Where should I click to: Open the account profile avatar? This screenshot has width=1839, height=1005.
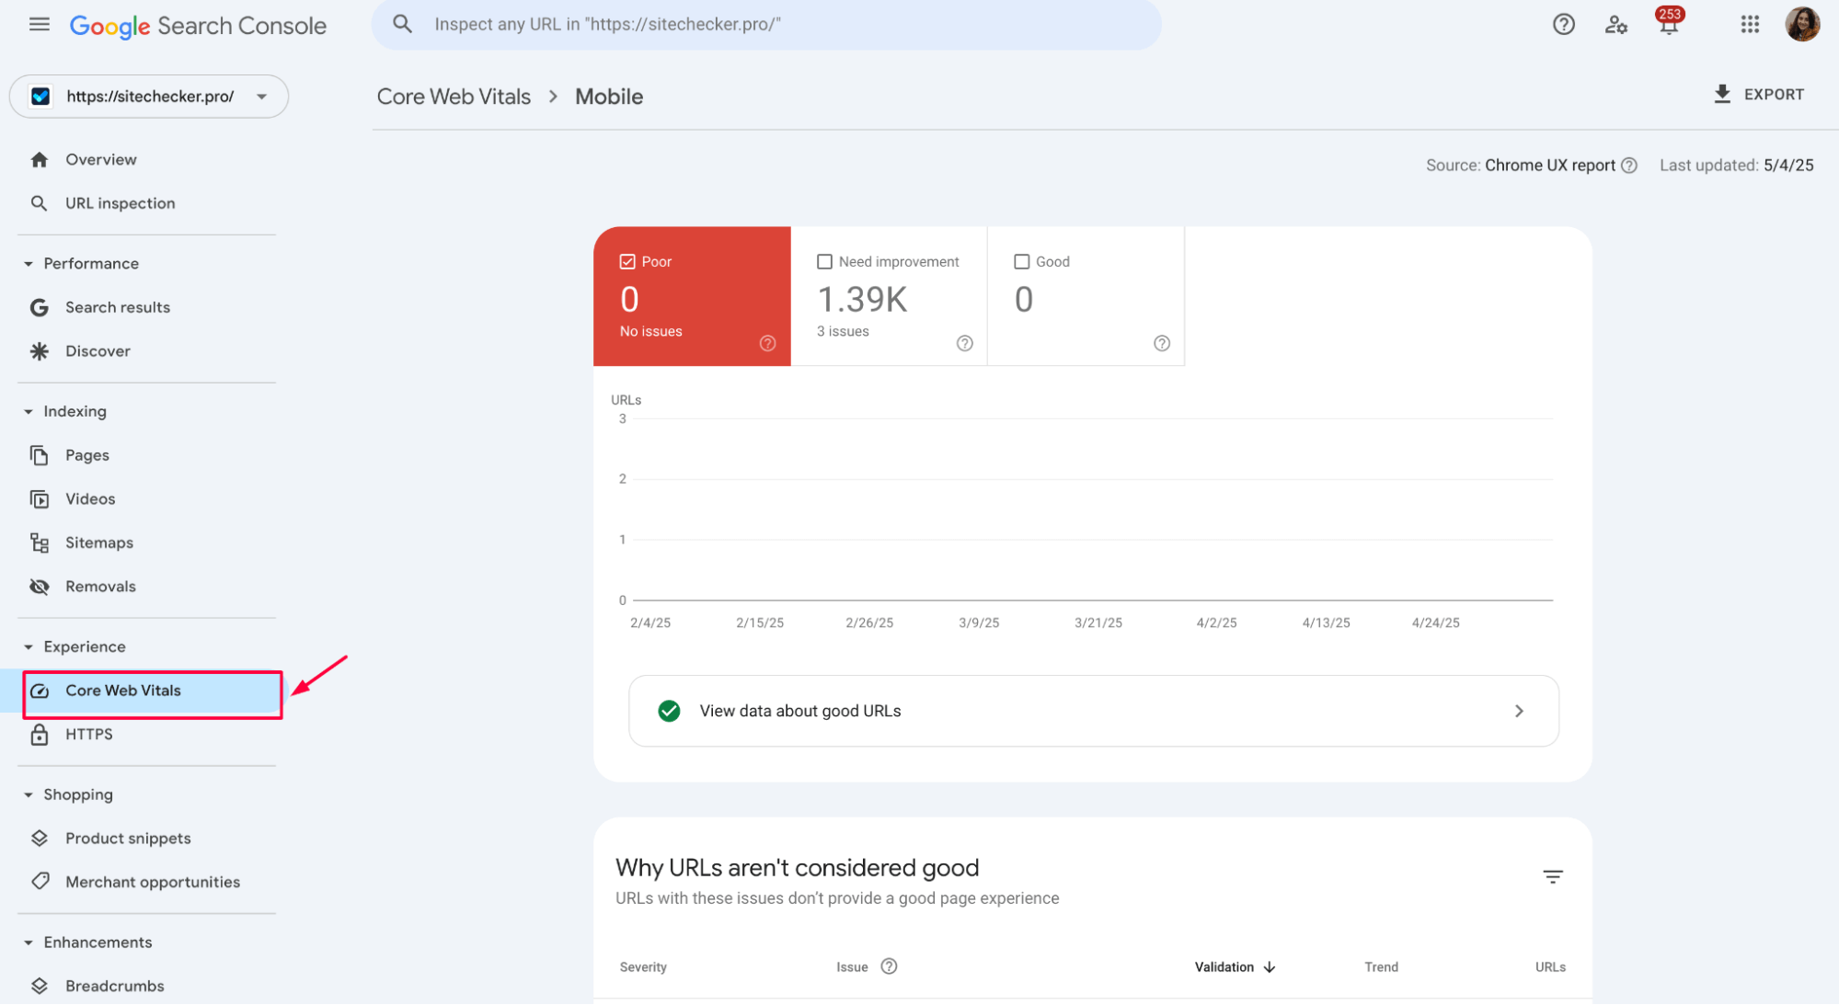point(1802,25)
